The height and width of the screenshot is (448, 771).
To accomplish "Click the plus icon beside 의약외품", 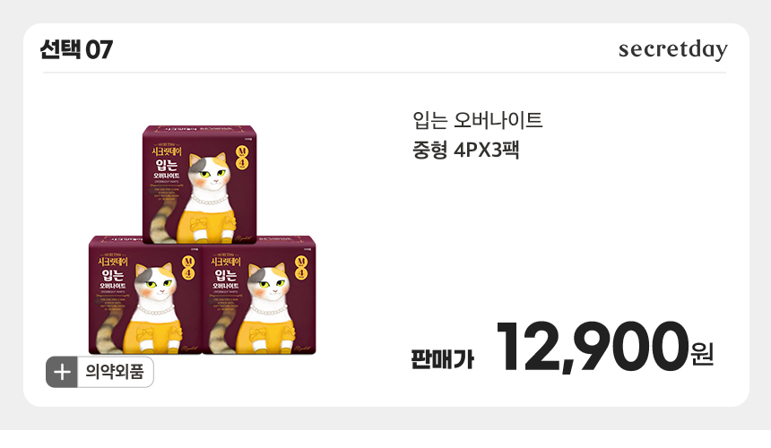I will pos(62,372).
